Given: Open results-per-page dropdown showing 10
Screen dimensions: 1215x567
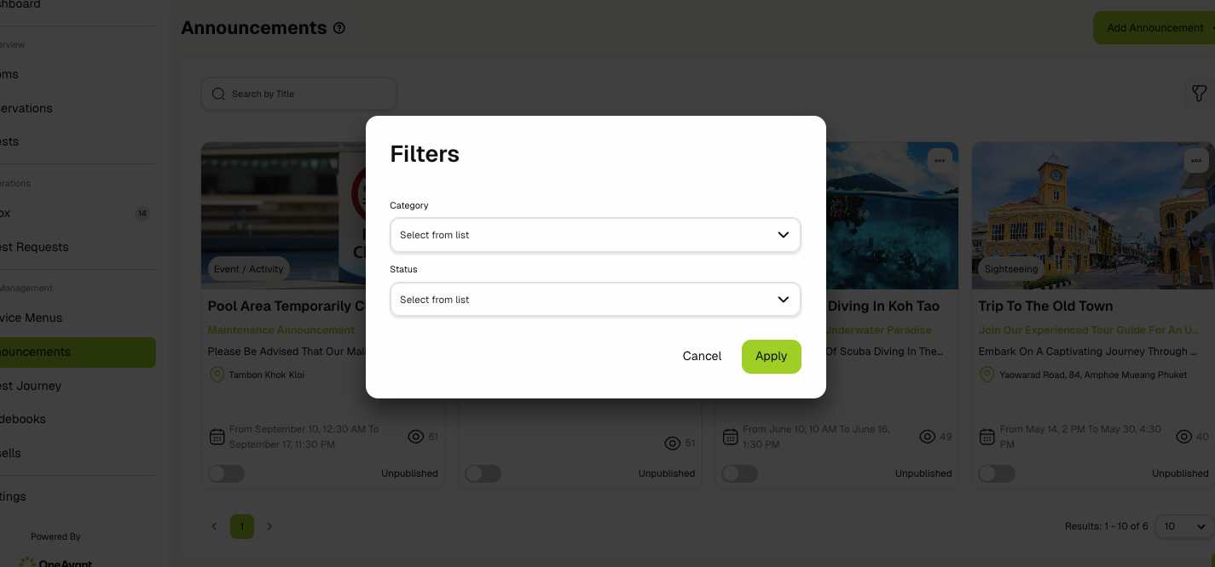Looking at the screenshot, I should click(x=1185, y=526).
